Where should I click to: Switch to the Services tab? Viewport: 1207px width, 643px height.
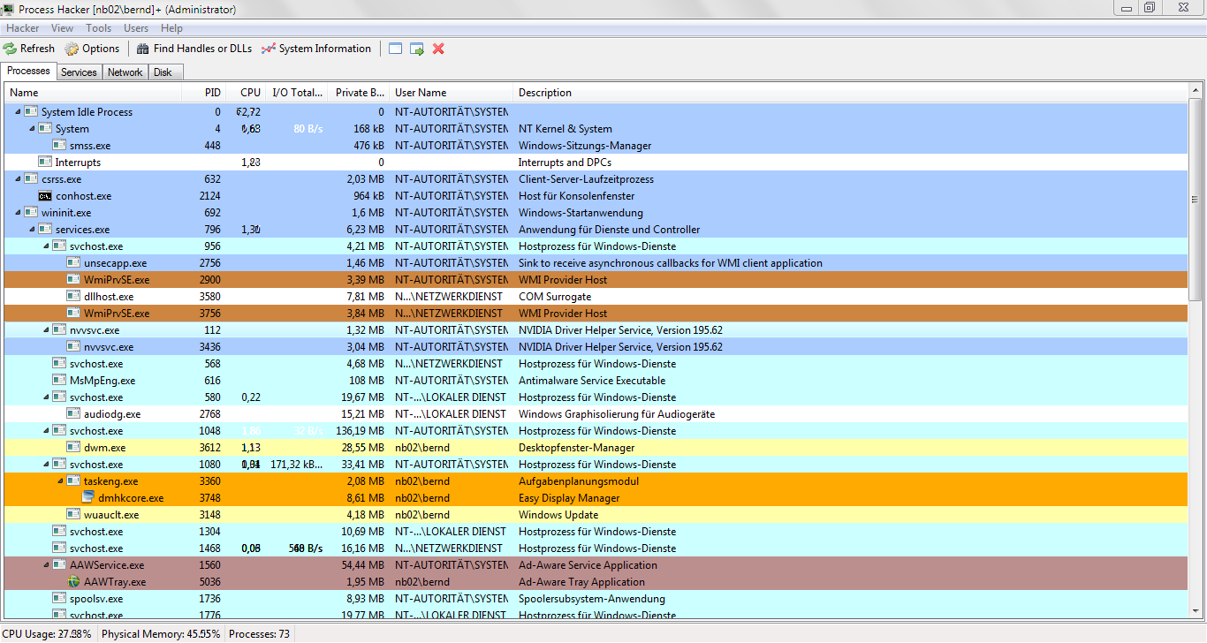coord(79,72)
